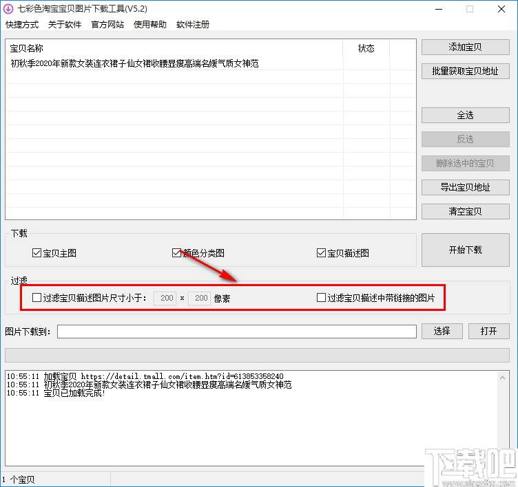Open the 关于软件 menu
The image size is (518, 487).
[65, 24]
